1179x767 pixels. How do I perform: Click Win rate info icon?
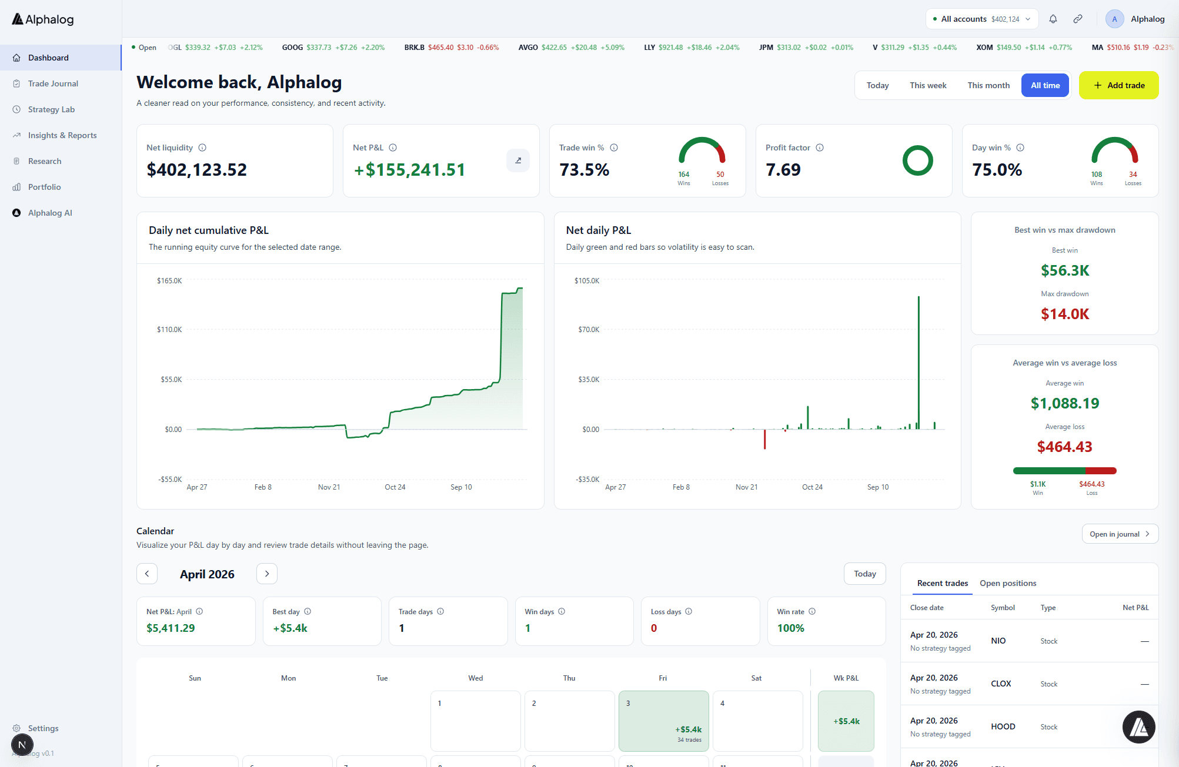pos(812,611)
